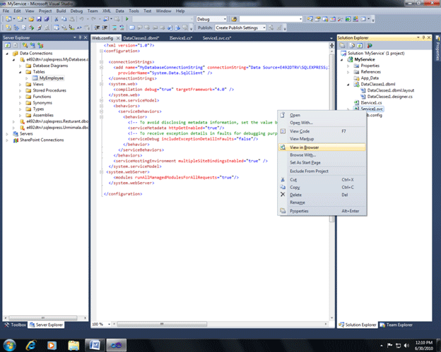The height and width of the screenshot is (352, 441).
Task: Click the Copy icon in context menu
Action: click(x=283, y=187)
